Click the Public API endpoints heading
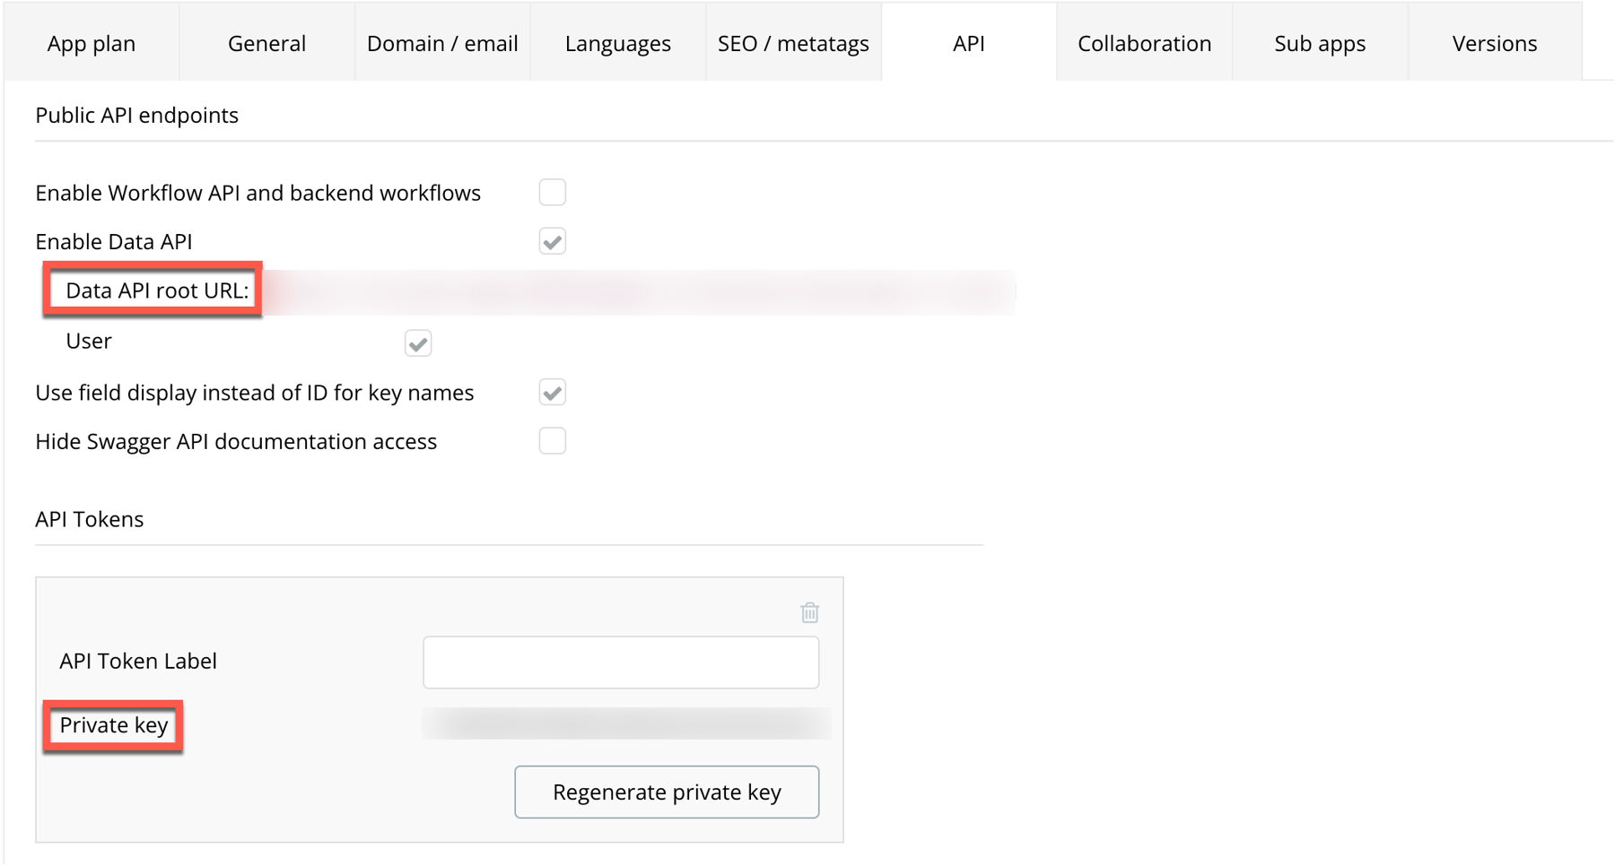 tap(136, 115)
